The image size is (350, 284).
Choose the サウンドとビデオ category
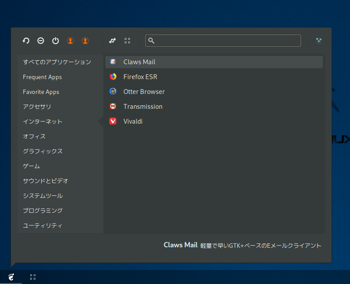coord(45,181)
